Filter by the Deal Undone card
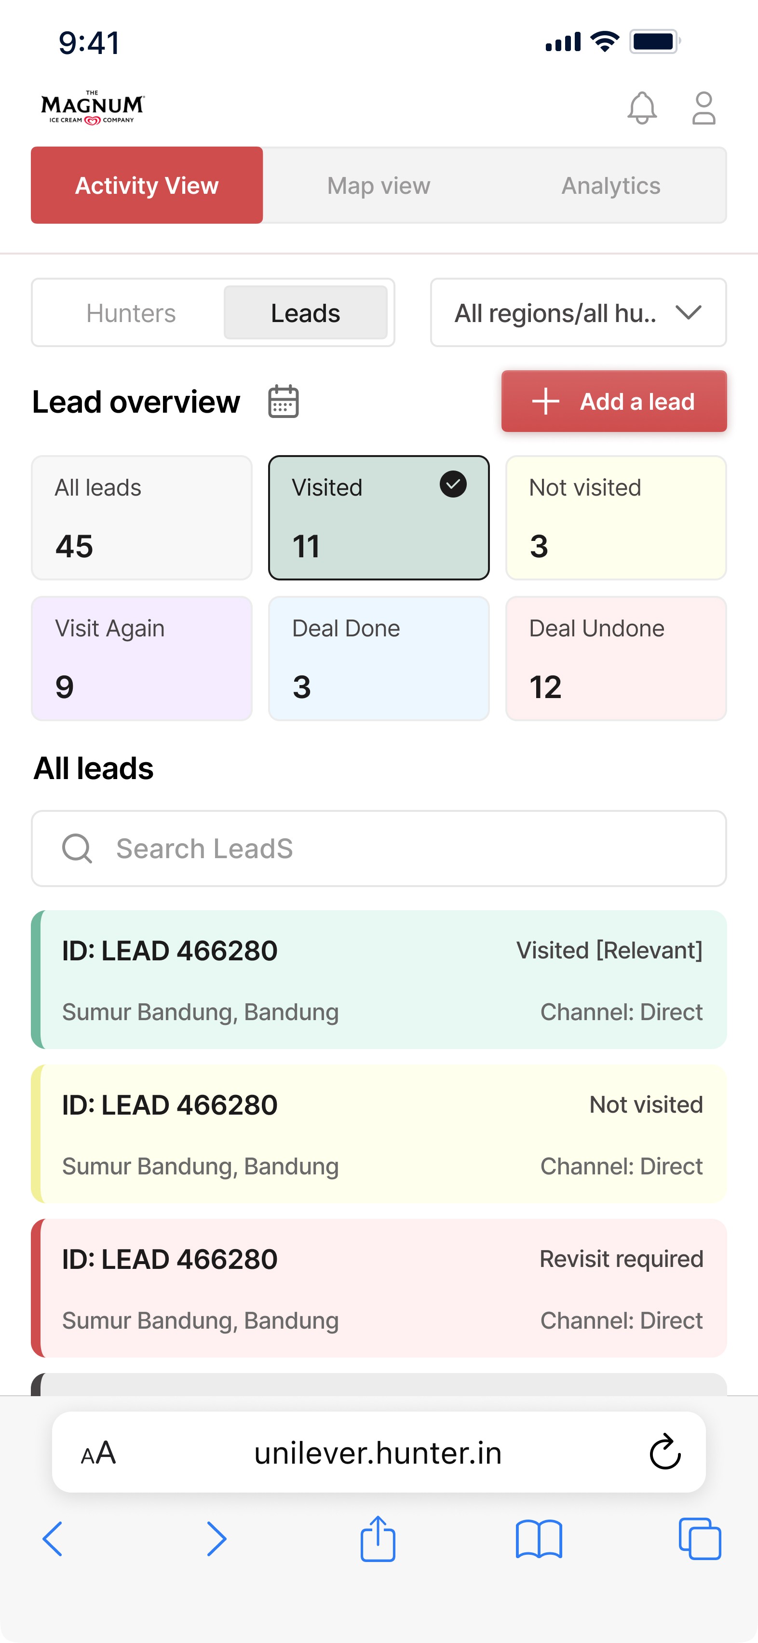Image resolution: width=758 pixels, height=1643 pixels. tap(616, 658)
